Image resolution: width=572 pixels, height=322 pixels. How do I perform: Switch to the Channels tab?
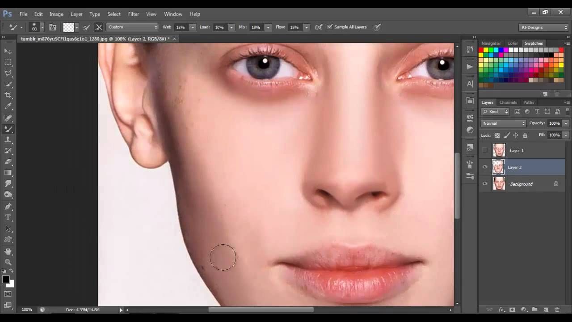pyautogui.click(x=508, y=102)
